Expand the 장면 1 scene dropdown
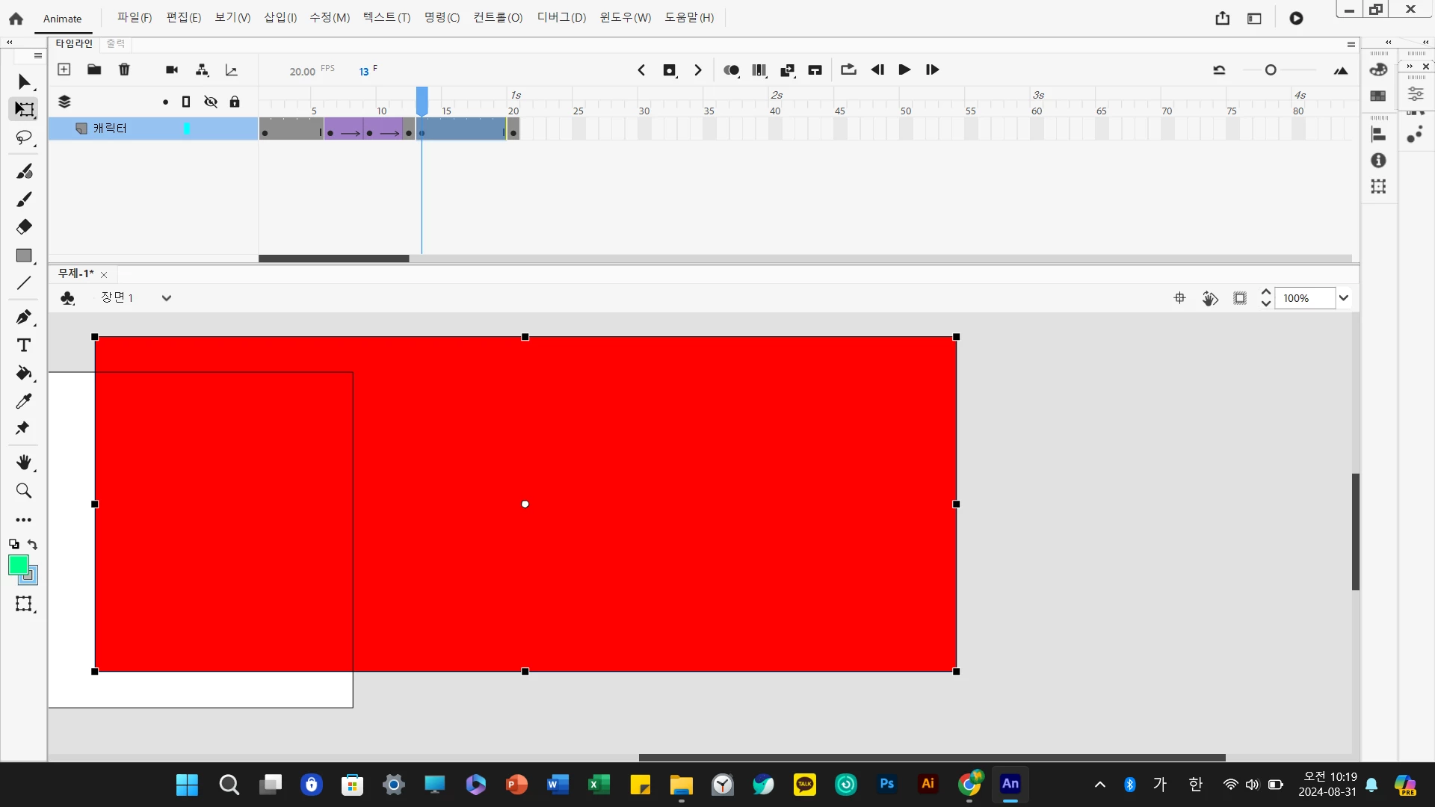This screenshot has height=807, width=1435. click(x=166, y=298)
